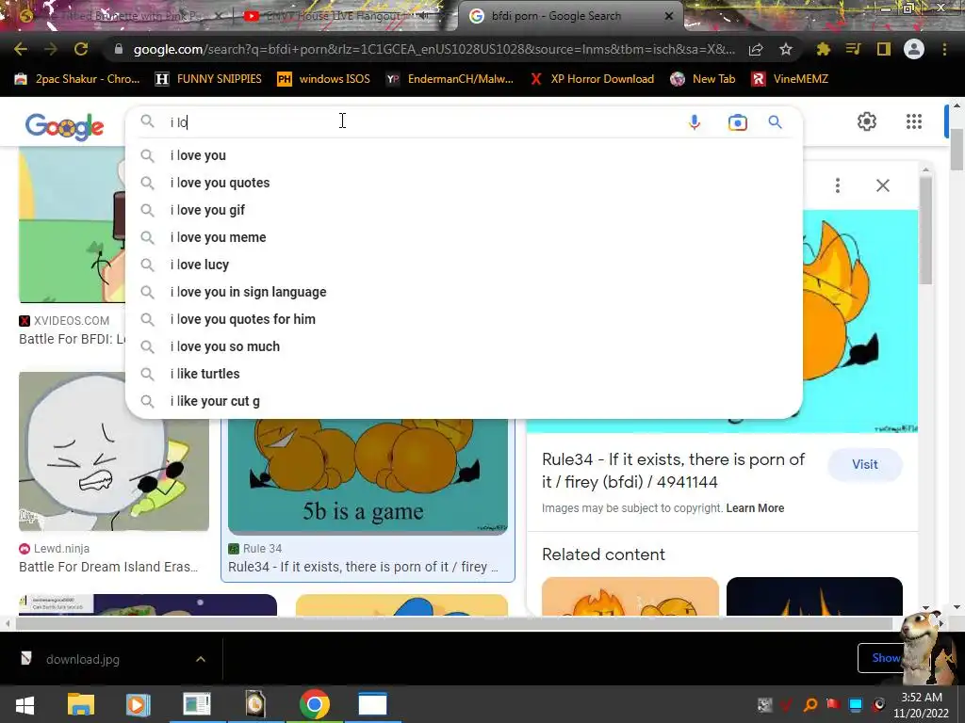The width and height of the screenshot is (965, 723).
Task: Select the "i love you quotes" suggestion
Action: pyautogui.click(x=464, y=183)
